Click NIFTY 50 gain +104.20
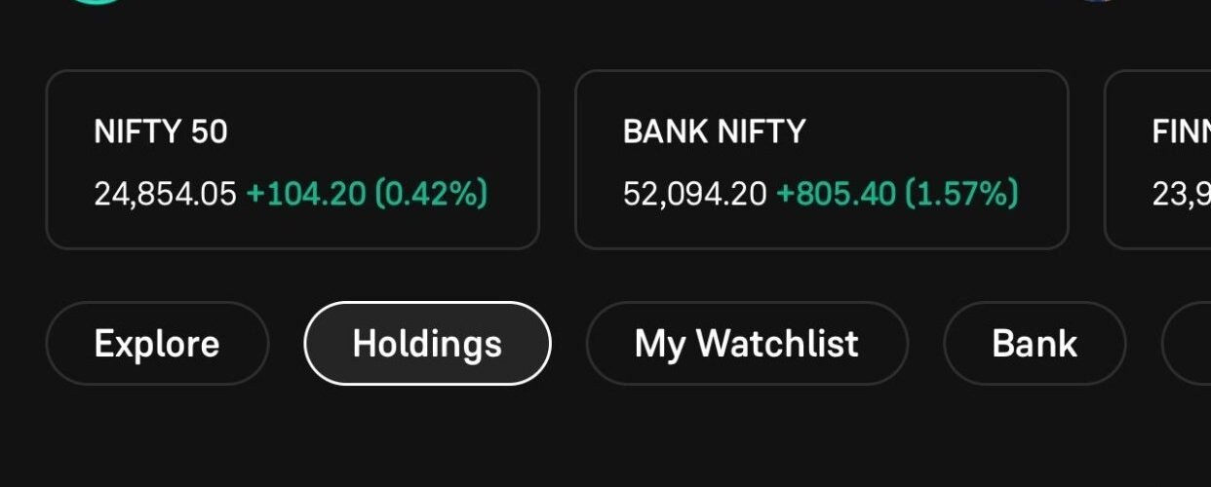Image resolution: width=1211 pixels, height=487 pixels. [x=307, y=194]
